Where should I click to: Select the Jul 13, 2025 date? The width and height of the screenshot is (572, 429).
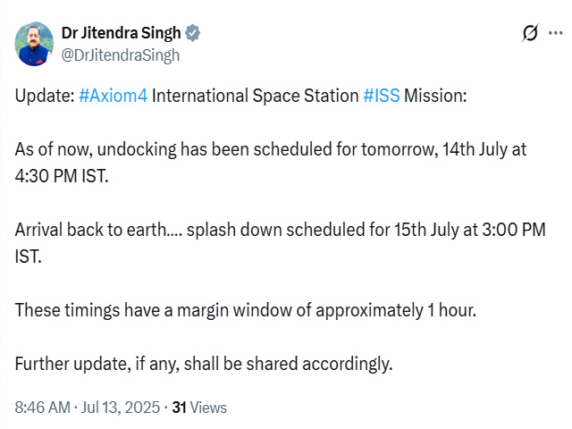(121, 408)
